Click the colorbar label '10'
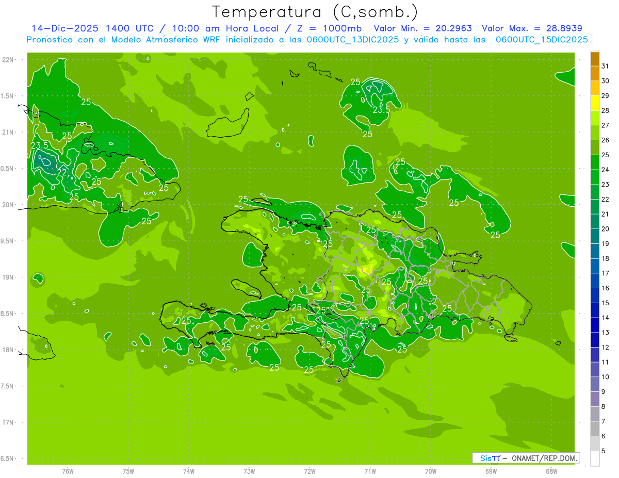The width and height of the screenshot is (619, 478). click(605, 377)
